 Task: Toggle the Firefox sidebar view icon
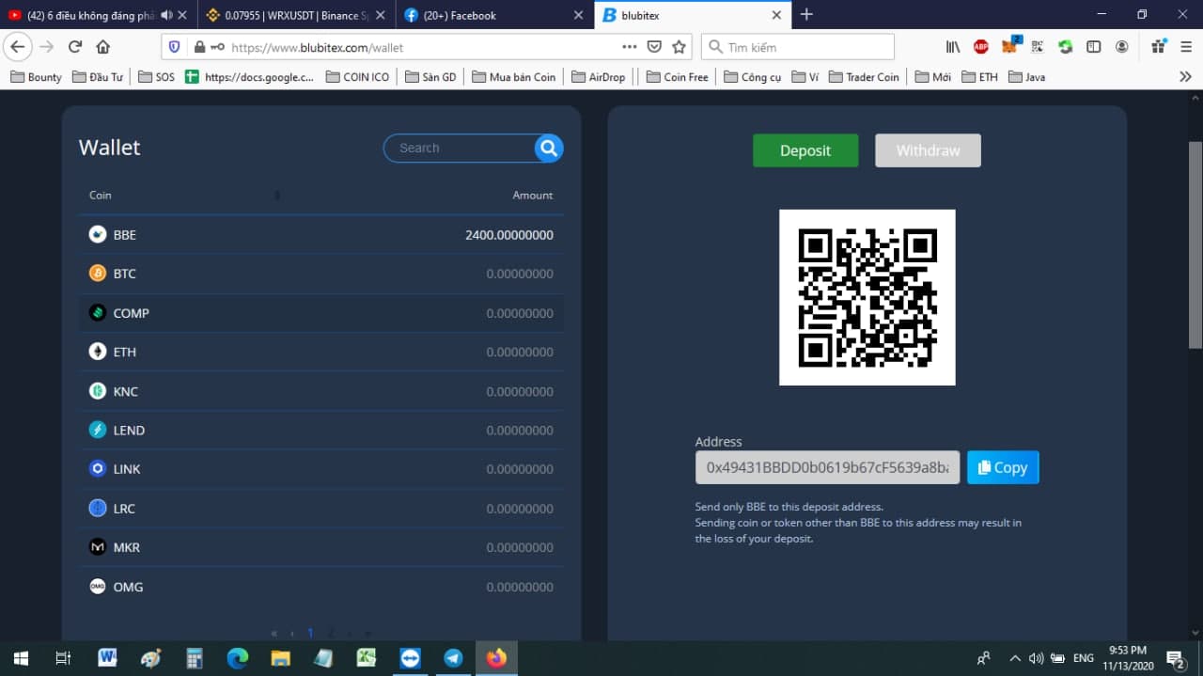coord(1094,47)
